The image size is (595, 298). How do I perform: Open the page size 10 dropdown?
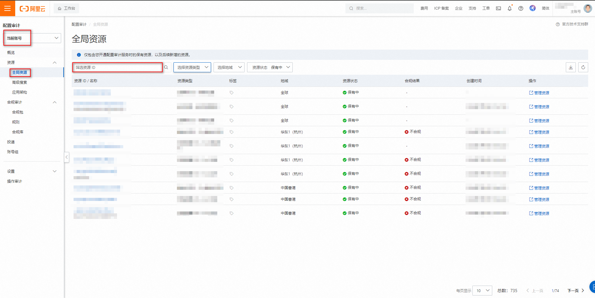point(482,291)
